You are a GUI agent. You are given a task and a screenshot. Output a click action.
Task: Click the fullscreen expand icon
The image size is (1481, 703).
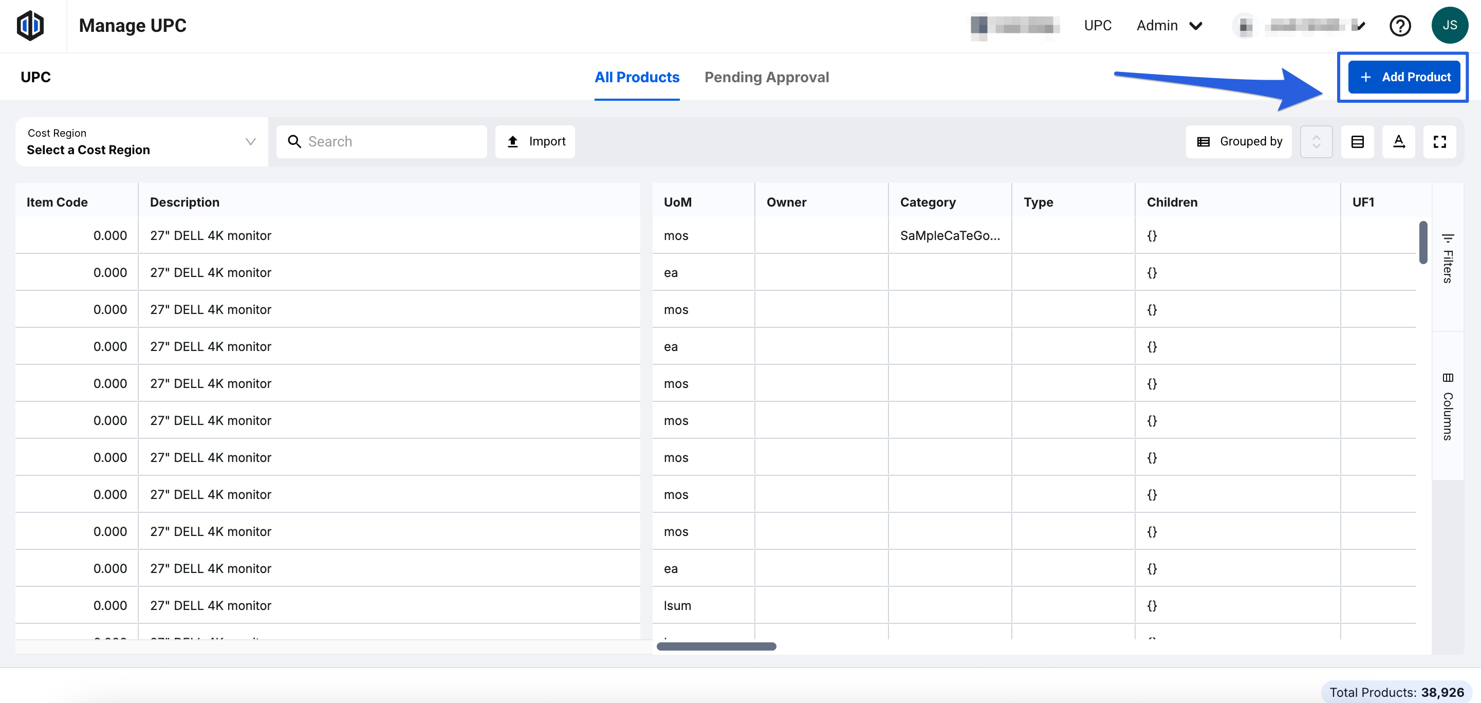1439,141
